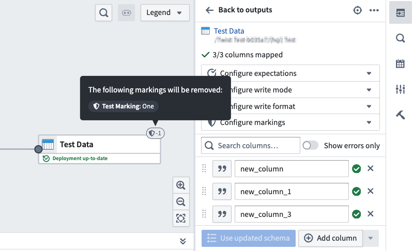Screen dimensions: 413x251
Task: Select the string type icon for new_column_3
Action: [222, 214]
